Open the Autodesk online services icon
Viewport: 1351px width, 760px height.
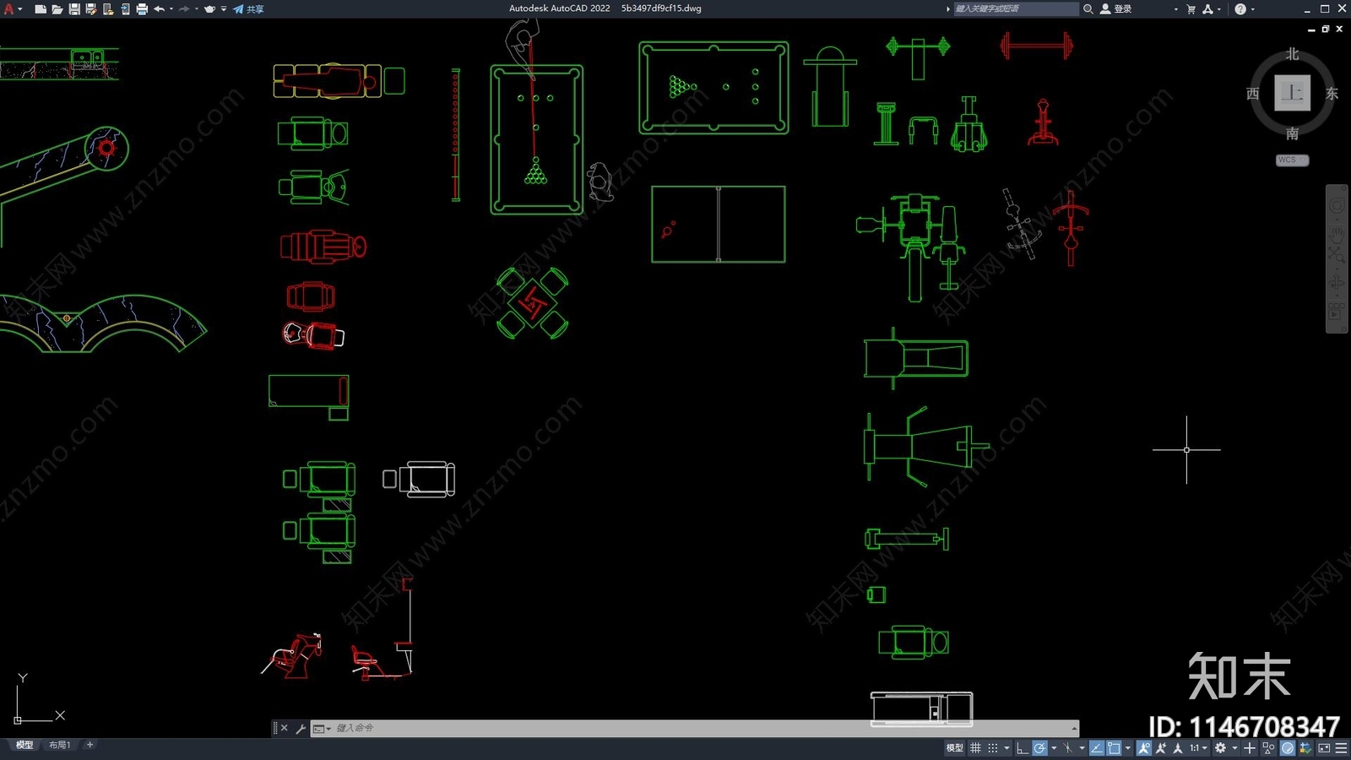[1208, 9]
